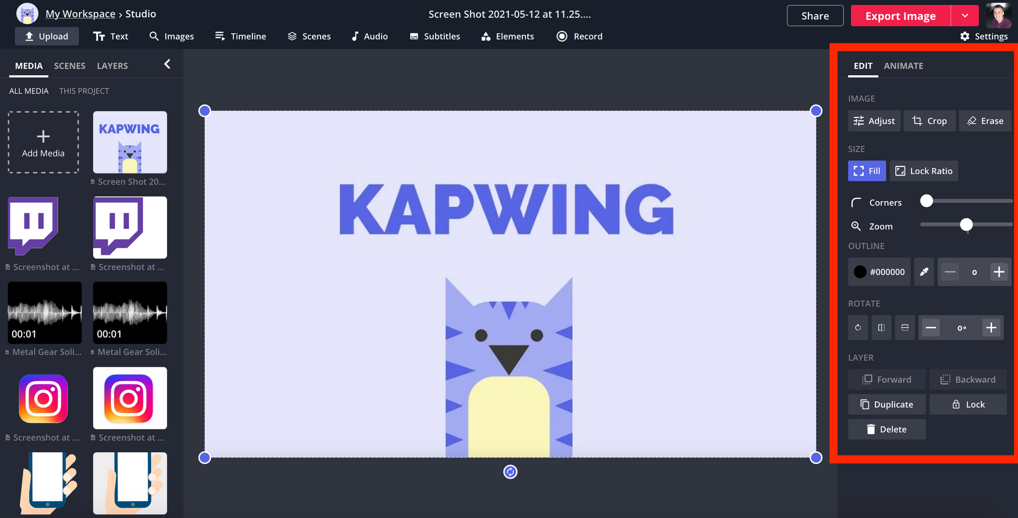This screenshot has height=518, width=1018.
Task: Expand the Export Image dropdown arrow
Action: click(965, 16)
